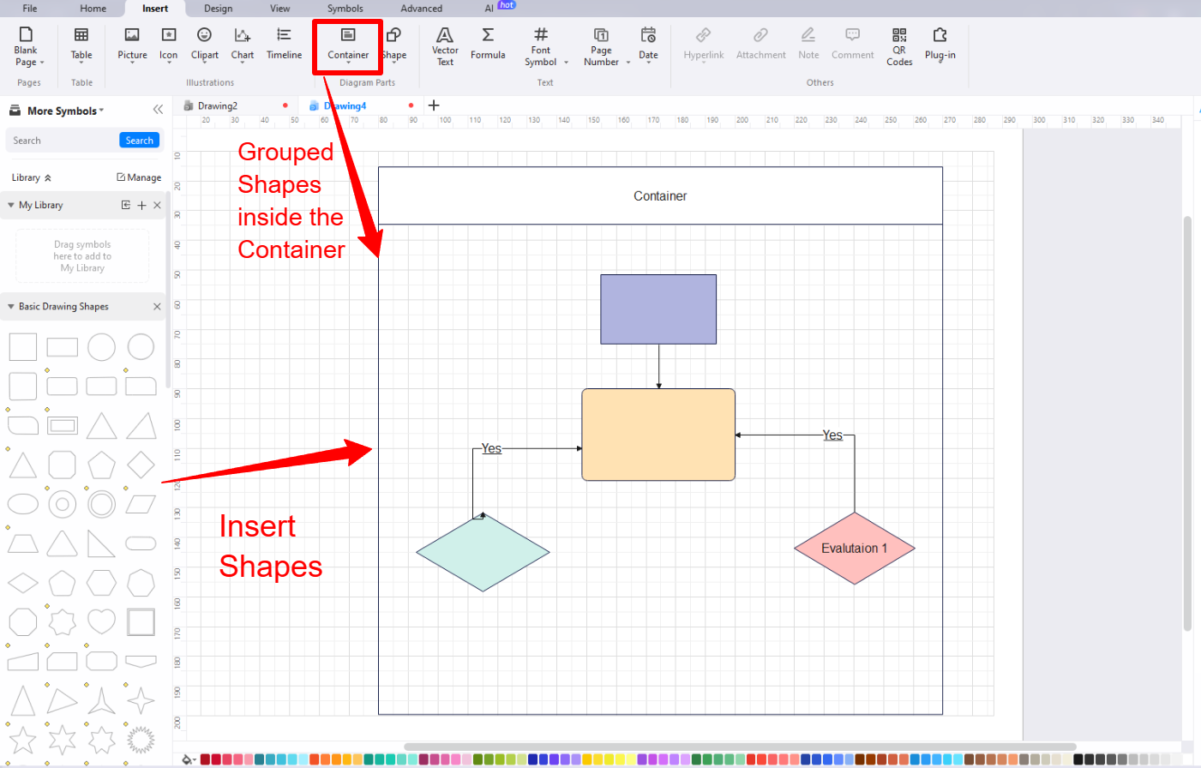Collapse the symbols side panel

[x=158, y=110]
